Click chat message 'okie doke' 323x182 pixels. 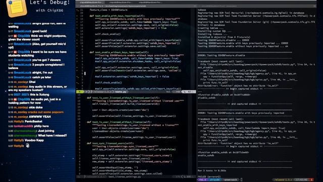(36, 108)
